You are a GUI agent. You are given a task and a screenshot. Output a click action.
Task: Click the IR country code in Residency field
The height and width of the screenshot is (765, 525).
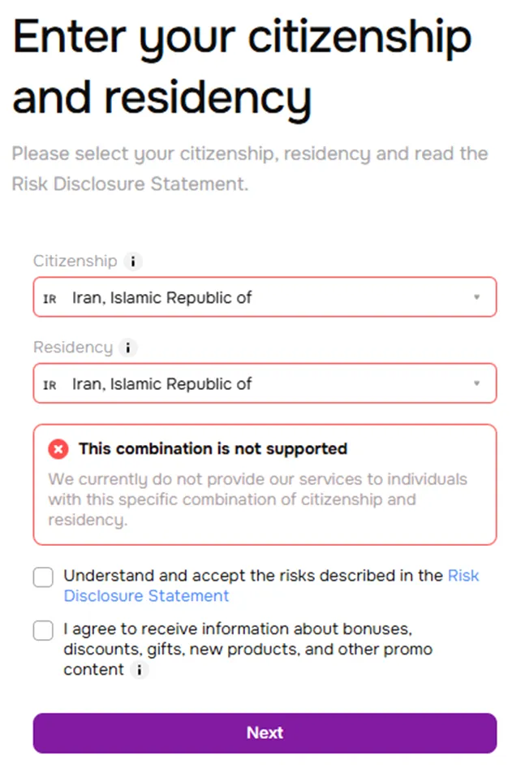point(49,385)
